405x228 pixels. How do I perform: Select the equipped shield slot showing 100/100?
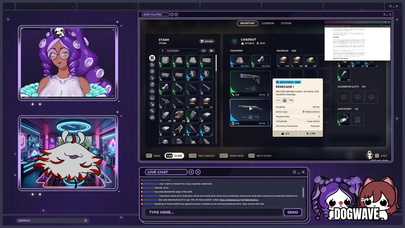pos(261,61)
